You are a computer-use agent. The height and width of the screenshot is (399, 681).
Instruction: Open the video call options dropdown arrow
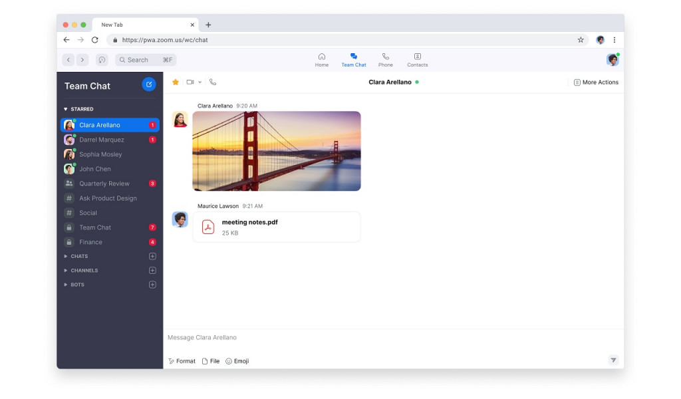200,82
